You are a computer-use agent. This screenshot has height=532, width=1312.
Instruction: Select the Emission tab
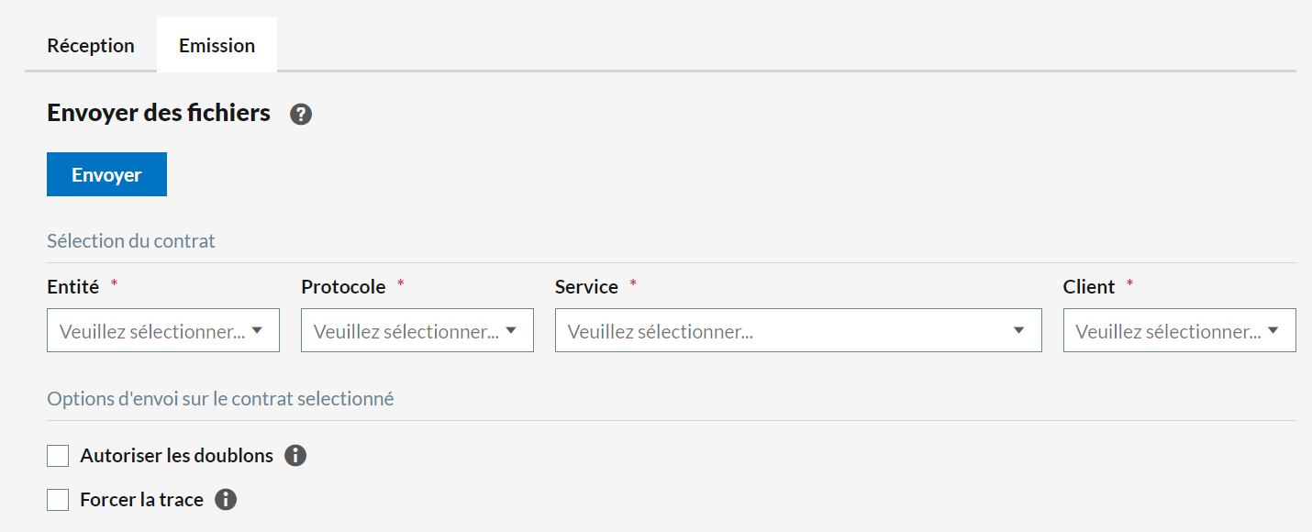[217, 46]
